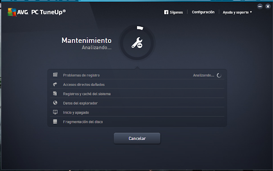The image size is (273, 171).
Task: Click the AVG logo icon
Action: click(x=12, y=12)
